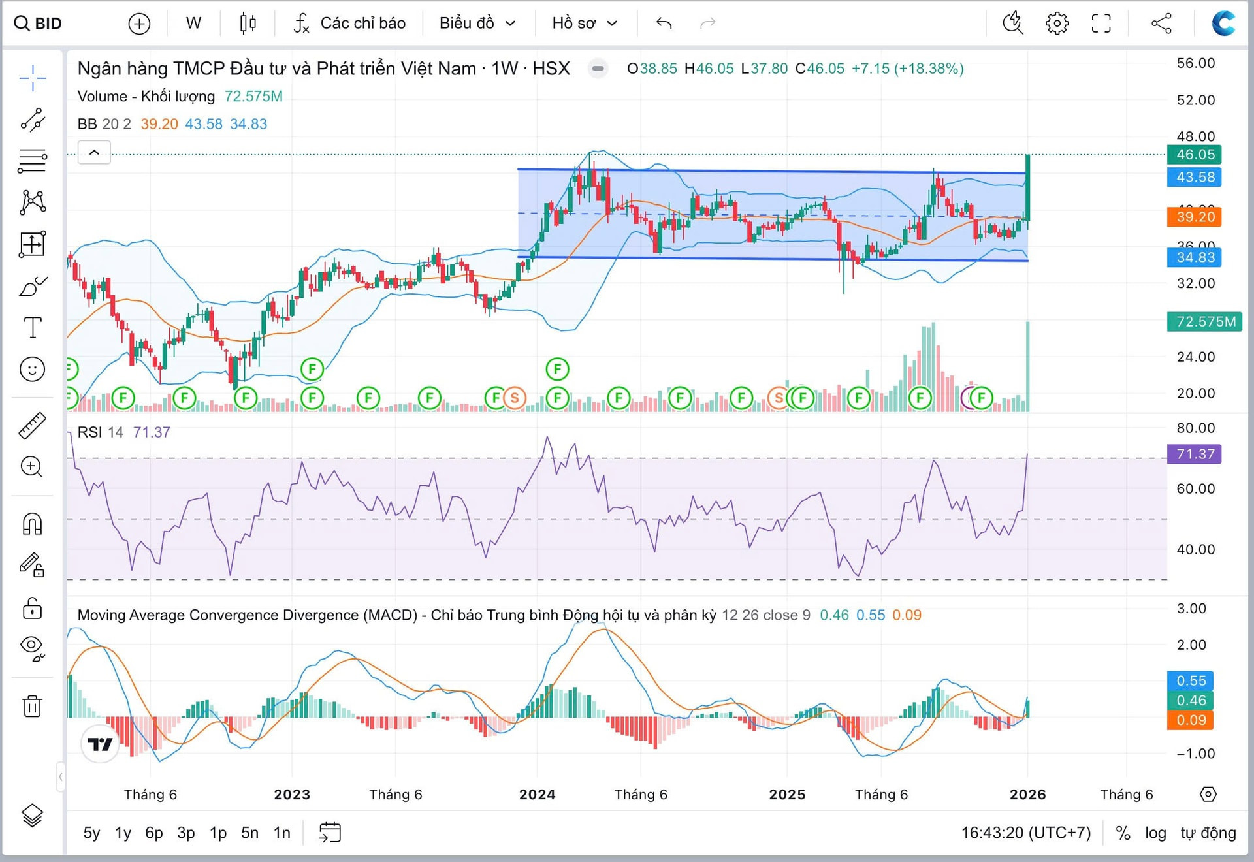Open quick search lightning icon
This screenshot has width=1254, height=862.
(x=1012, y=24)
